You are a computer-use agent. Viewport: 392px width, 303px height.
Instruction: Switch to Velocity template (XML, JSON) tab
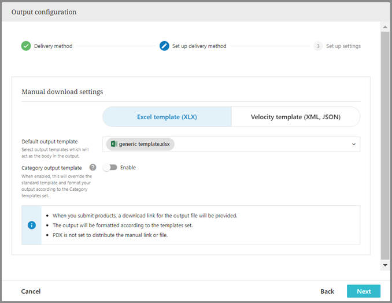(x=295, y=117)
